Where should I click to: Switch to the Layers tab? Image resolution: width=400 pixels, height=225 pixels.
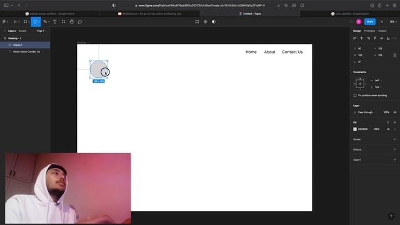point(12,31)
